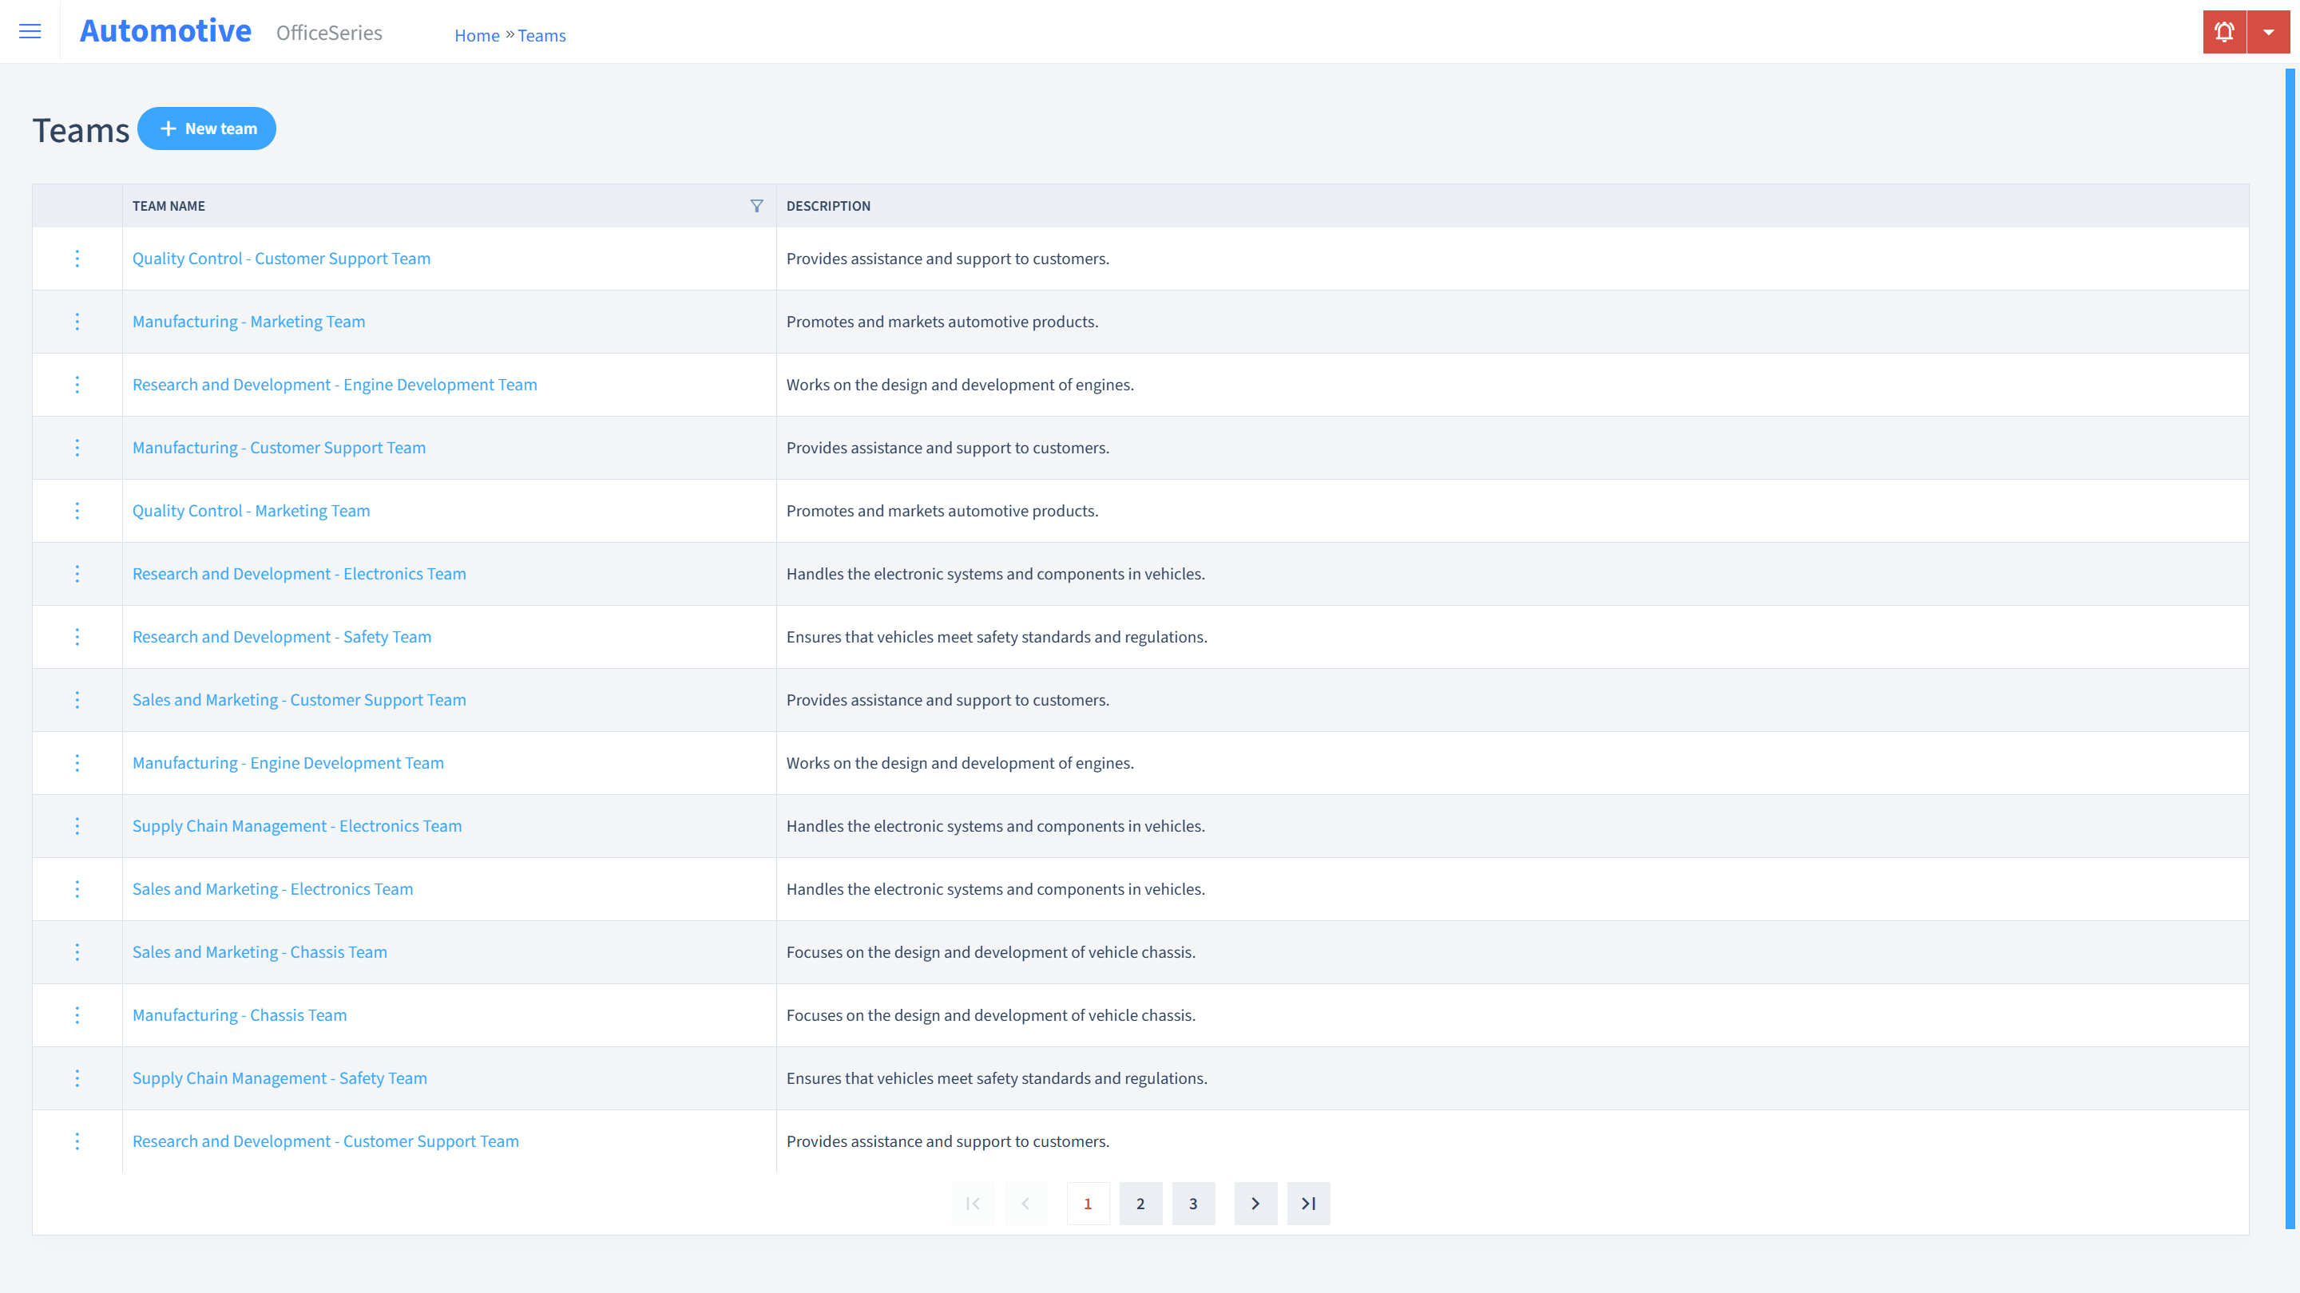The height and width of the screenshot is (1293, 2300).
Task: Click the Automotive OfficeSeries logo link
Action: (x=220, y=32)
